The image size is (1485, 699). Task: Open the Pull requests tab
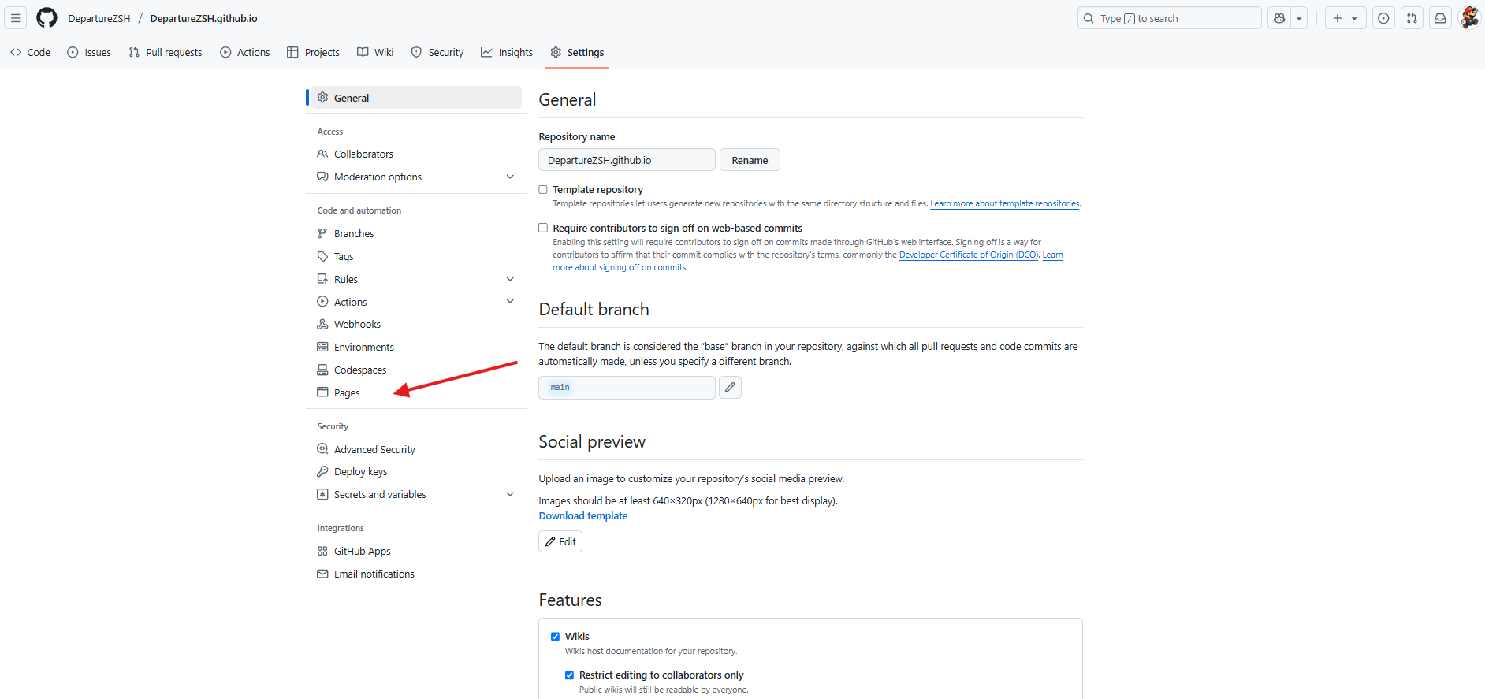pos(166,52)
